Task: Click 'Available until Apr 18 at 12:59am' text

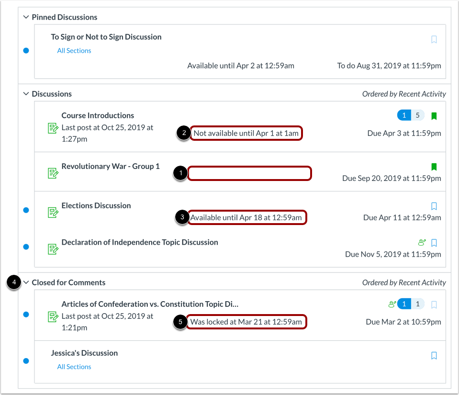Action: click(x=246, y=218)
